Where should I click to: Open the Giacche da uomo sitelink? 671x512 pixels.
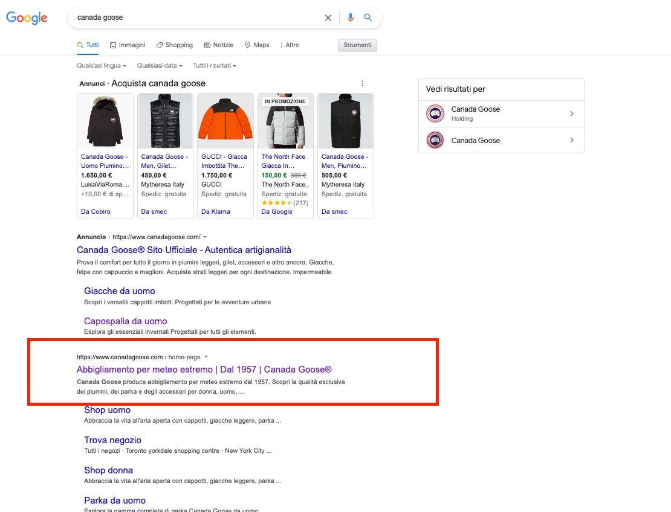tap(120, 291)
